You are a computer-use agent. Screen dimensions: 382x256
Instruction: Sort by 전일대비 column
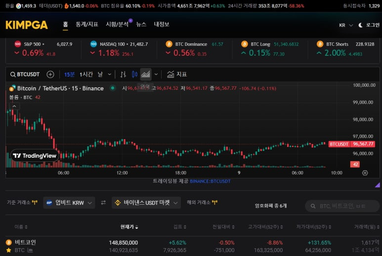(223, 227)
